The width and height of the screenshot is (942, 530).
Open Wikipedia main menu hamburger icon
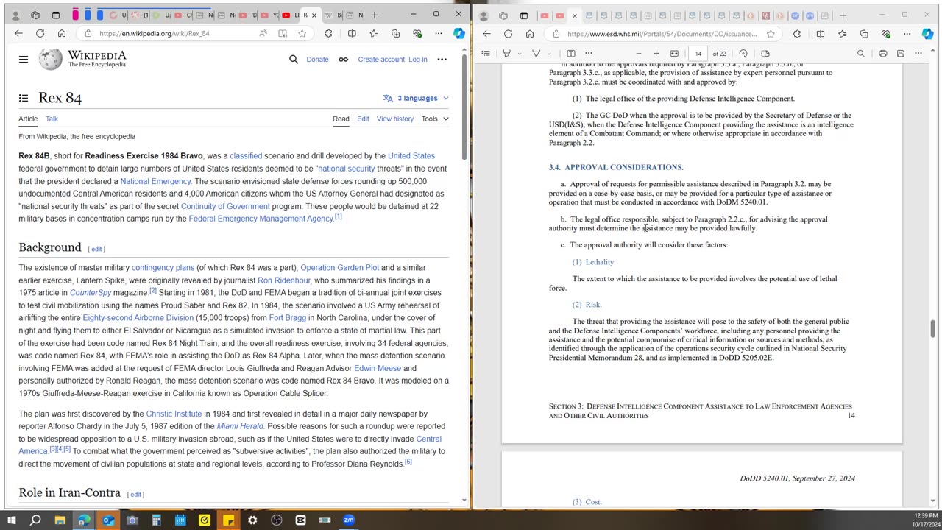pos(24,60)
